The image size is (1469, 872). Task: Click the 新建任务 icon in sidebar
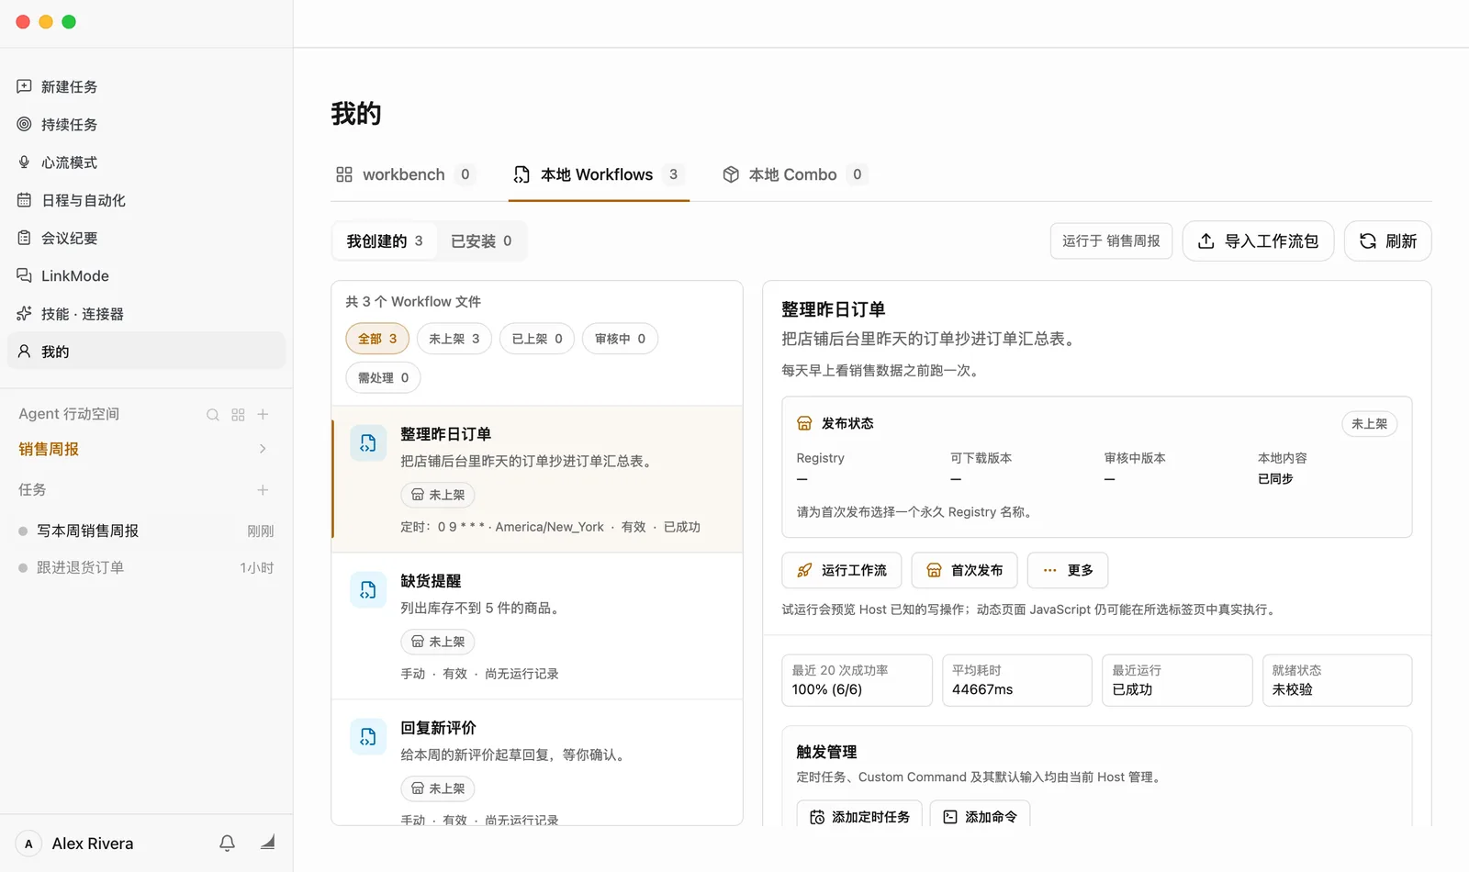25,86
